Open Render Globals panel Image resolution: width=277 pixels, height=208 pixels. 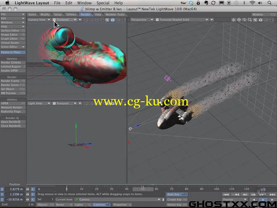click(x=13, y=63)
